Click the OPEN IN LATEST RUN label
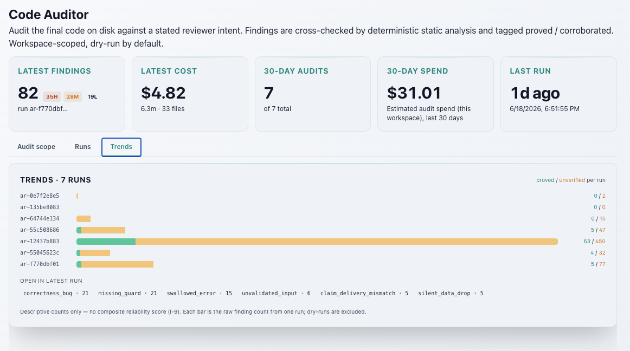This screenshot has width=630, height=351. click(x=51, y=281)
